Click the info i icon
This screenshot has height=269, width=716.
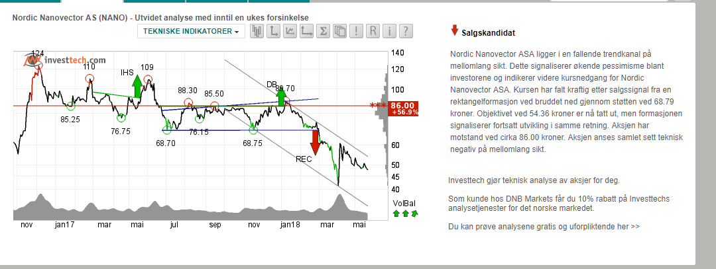coord(390,32)
